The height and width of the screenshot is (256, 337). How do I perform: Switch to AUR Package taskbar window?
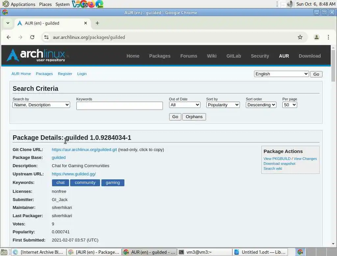(94, 252)
